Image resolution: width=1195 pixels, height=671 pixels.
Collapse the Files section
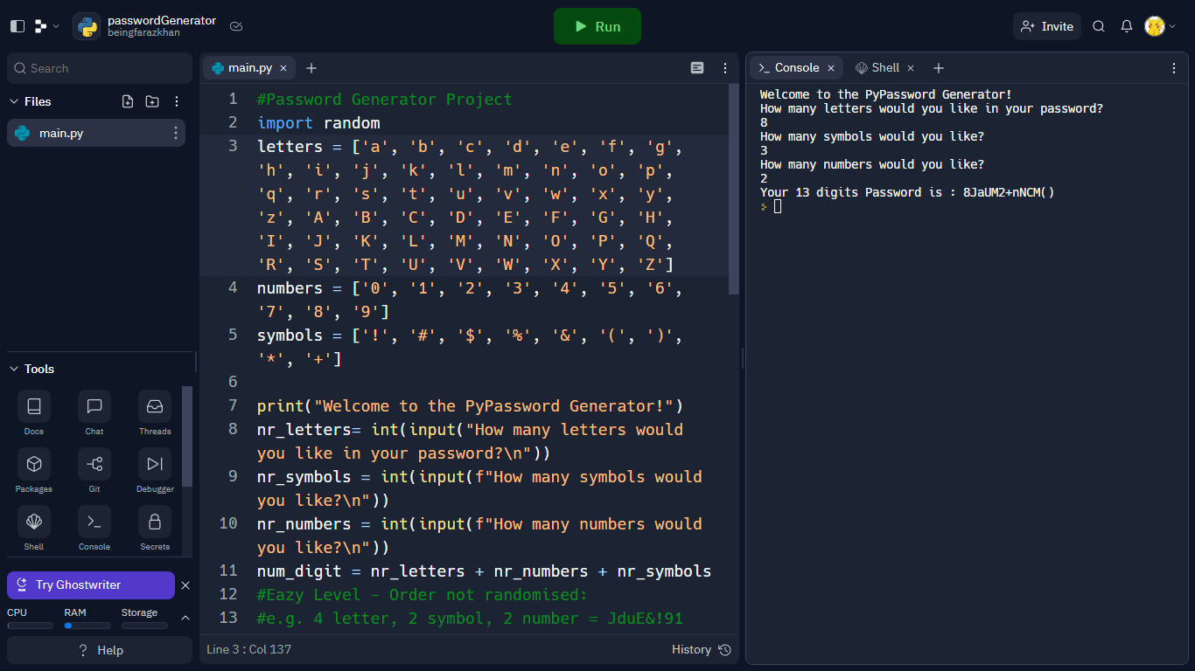[14, 101]
